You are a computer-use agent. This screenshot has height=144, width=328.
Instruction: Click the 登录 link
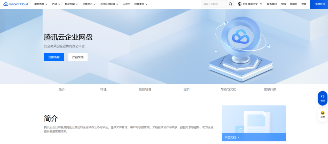(304, 4)
